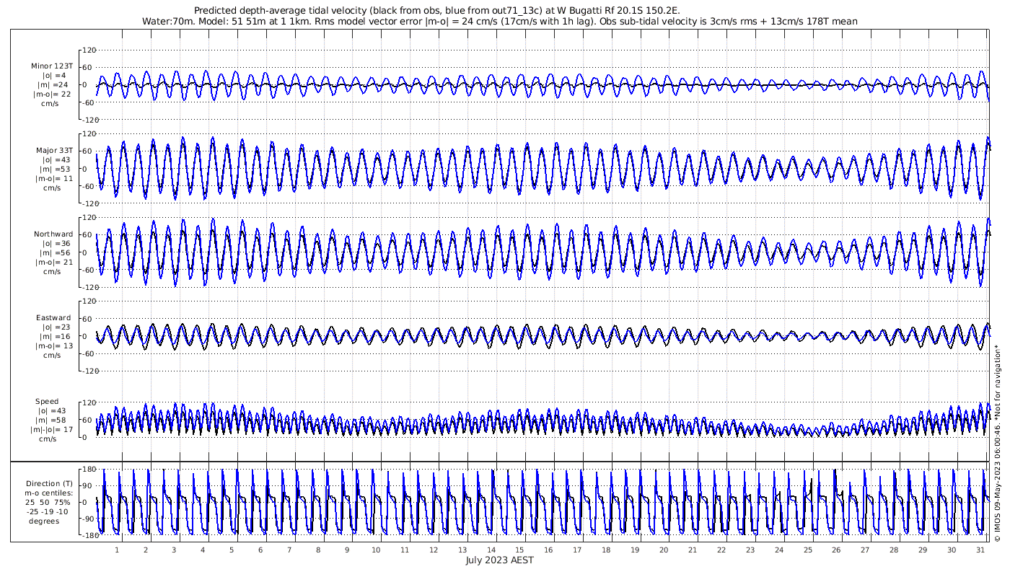The height and width of the screenshot is (577, 1010).
Task: Click the day '22' date axis label
Action: [721, 550]
